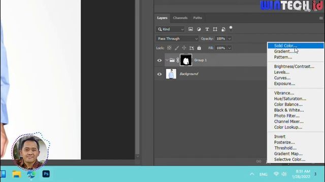Open clock and date flyout
Viewport: 325px width, 182px height.
pos(301,174)
